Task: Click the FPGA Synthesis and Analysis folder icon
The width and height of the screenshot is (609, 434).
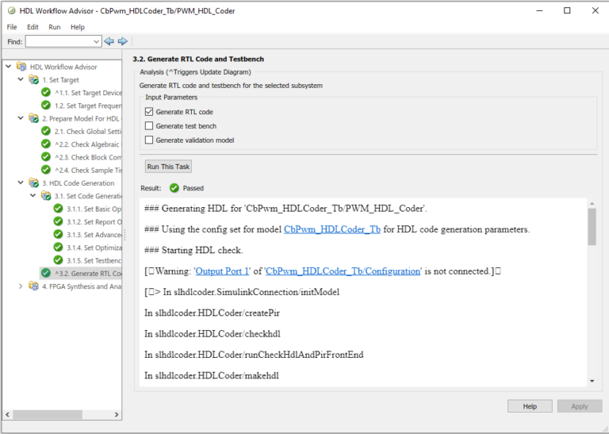Action: [x=33, y=286]
